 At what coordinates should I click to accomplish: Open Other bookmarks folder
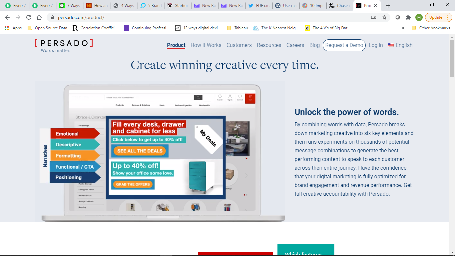[431, 28]
